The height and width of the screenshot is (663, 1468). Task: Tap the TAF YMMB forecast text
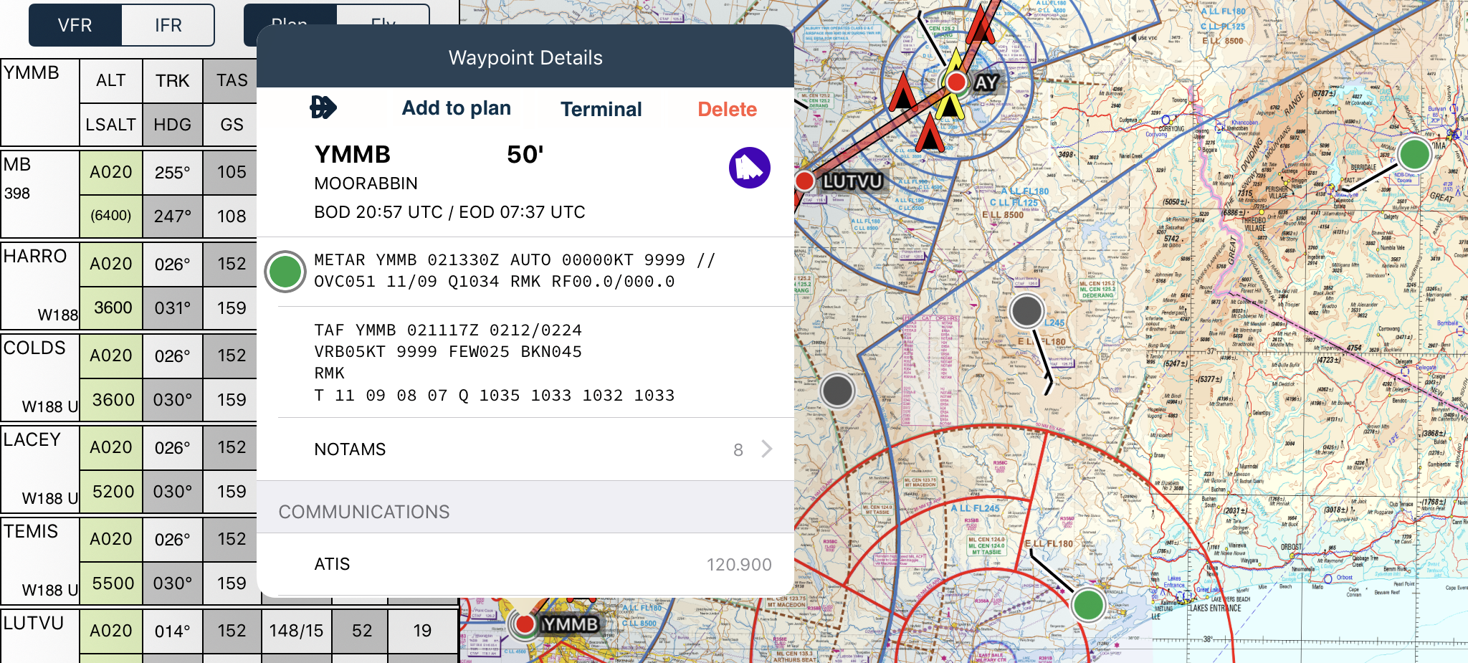click(x=495, y=363)
